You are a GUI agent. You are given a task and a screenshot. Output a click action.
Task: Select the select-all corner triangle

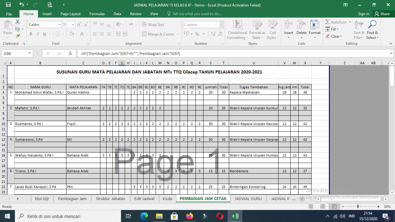click(4, 63)
